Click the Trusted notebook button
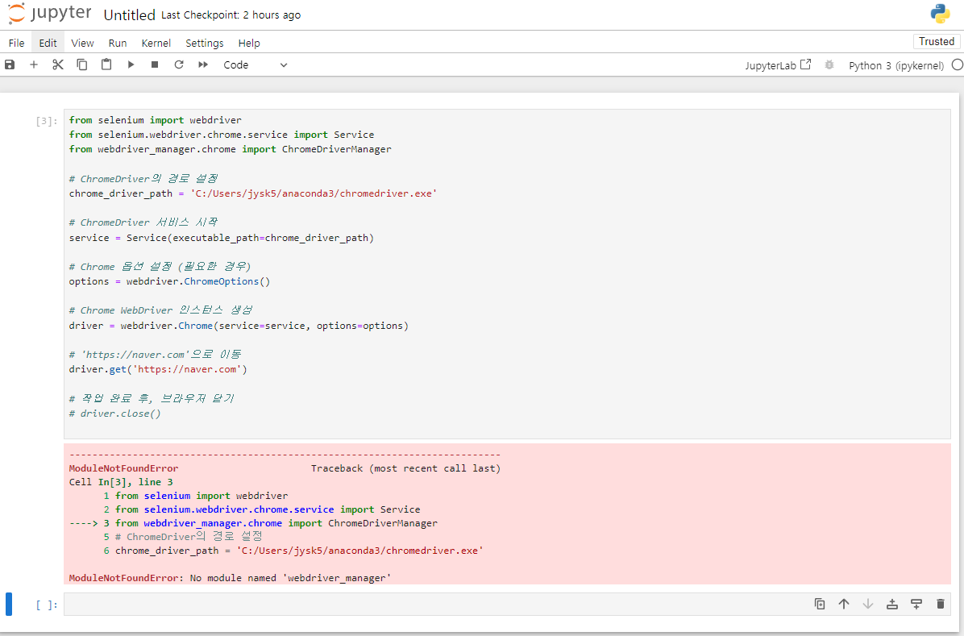Viewport: 964px width, 636px height. coord(937,41)
